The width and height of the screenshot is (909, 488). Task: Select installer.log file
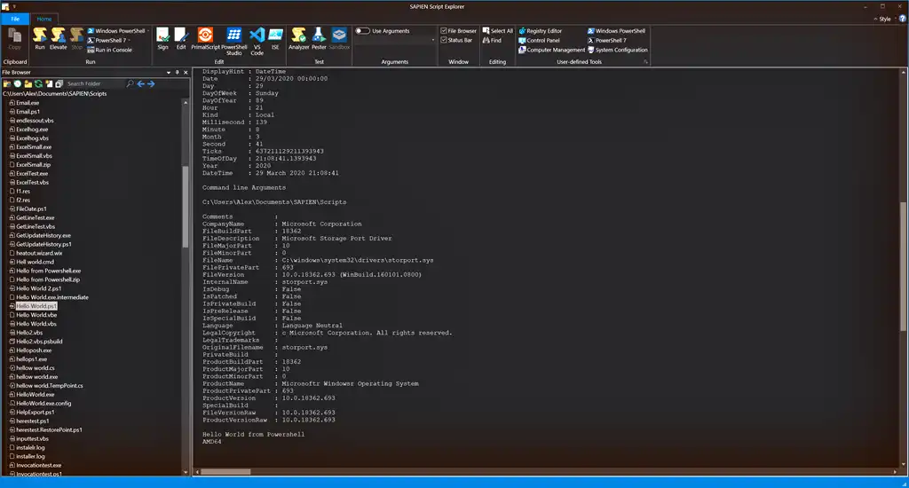tap(30, 456)
